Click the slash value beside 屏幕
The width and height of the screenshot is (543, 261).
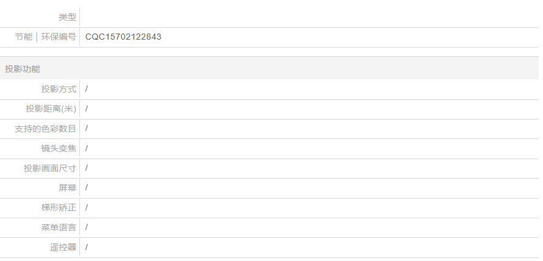[87, 188]
